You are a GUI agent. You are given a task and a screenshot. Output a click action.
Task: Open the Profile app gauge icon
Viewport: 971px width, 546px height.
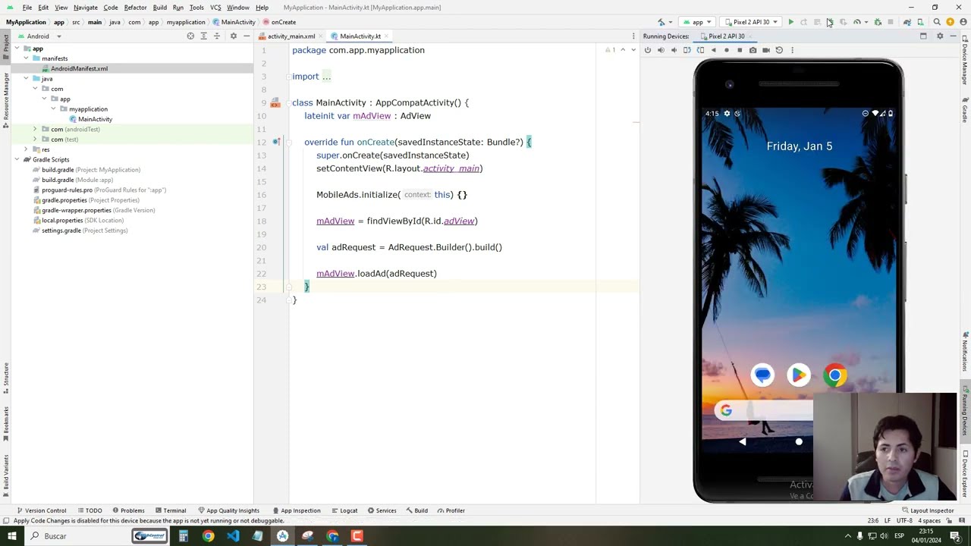tap(857, 22)
